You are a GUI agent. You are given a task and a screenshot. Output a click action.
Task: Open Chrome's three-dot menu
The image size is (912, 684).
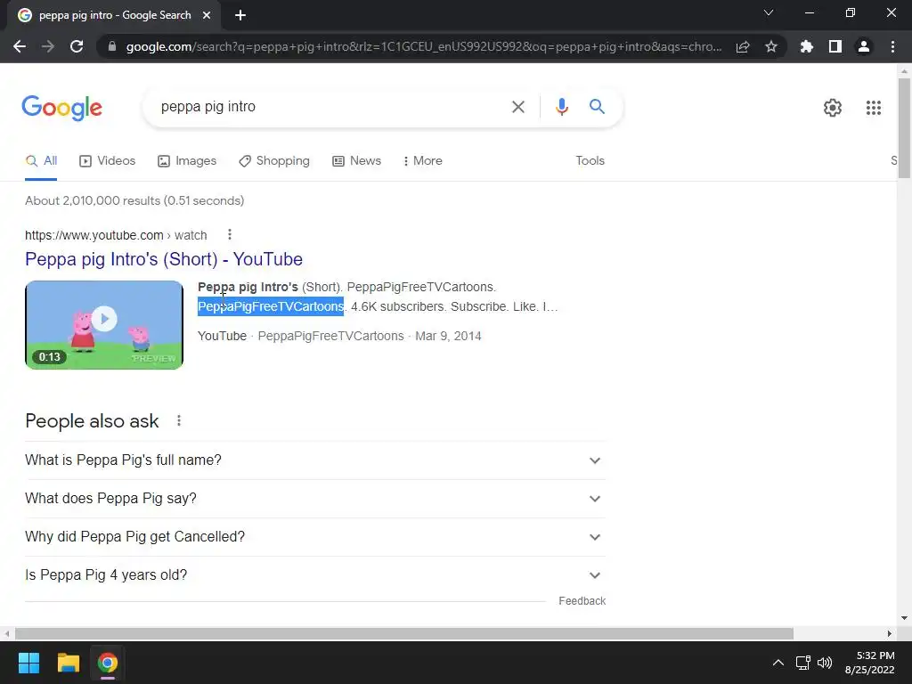pos(892,46)
